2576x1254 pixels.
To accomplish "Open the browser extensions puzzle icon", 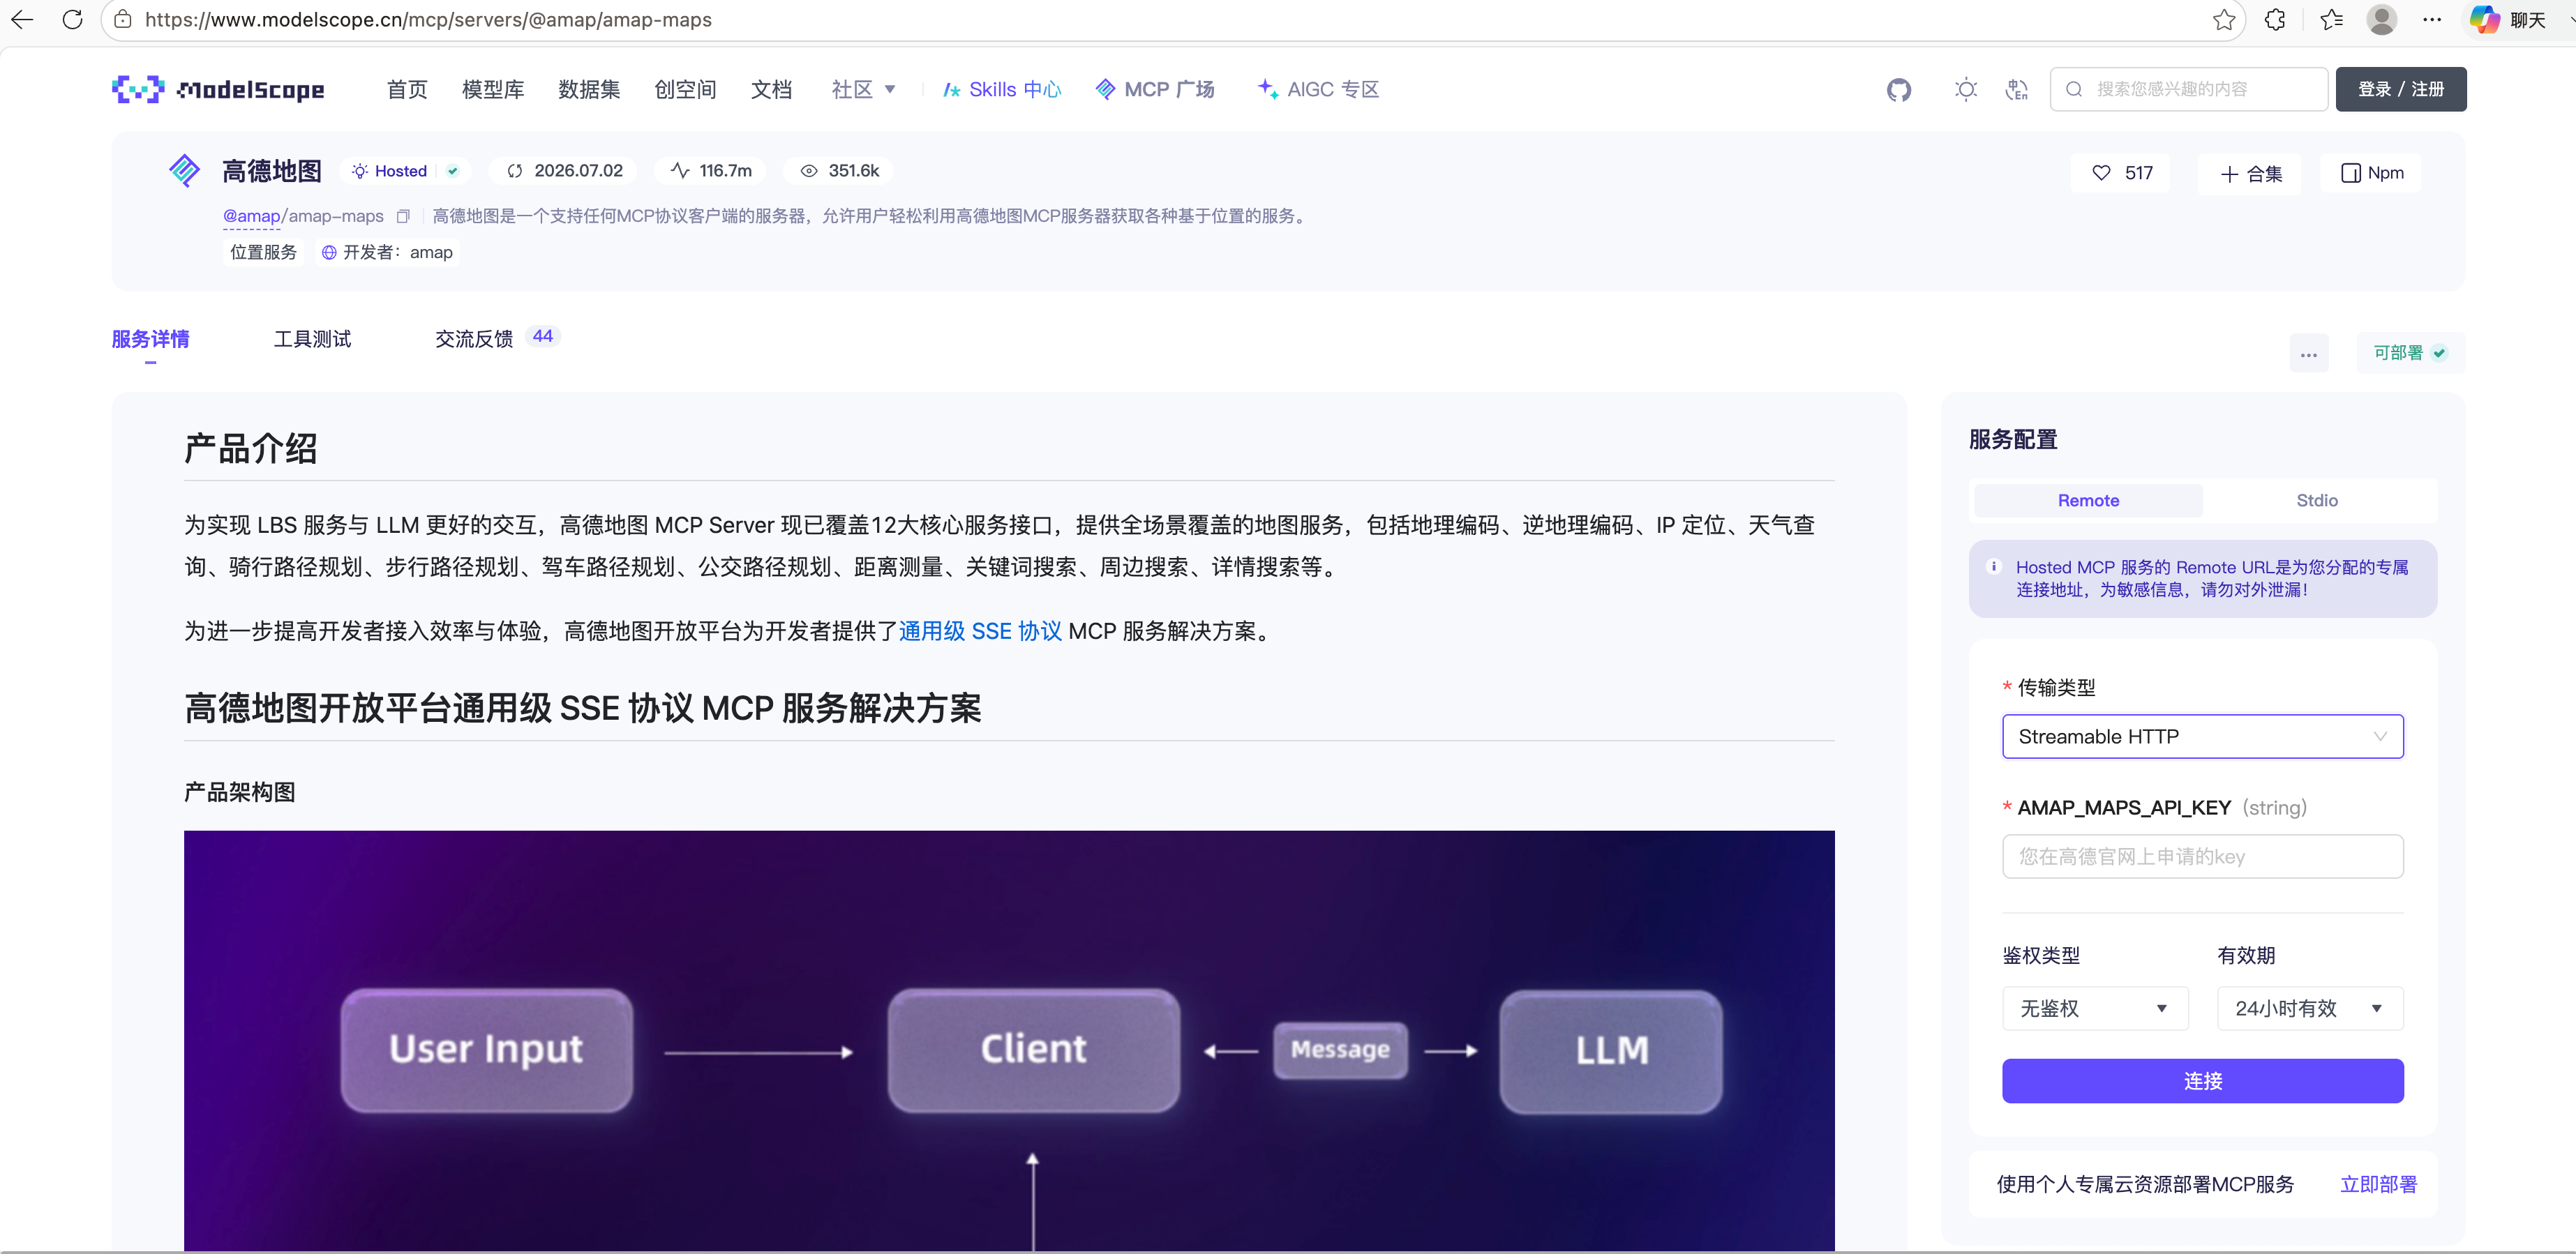I will tap(2275, 20).
